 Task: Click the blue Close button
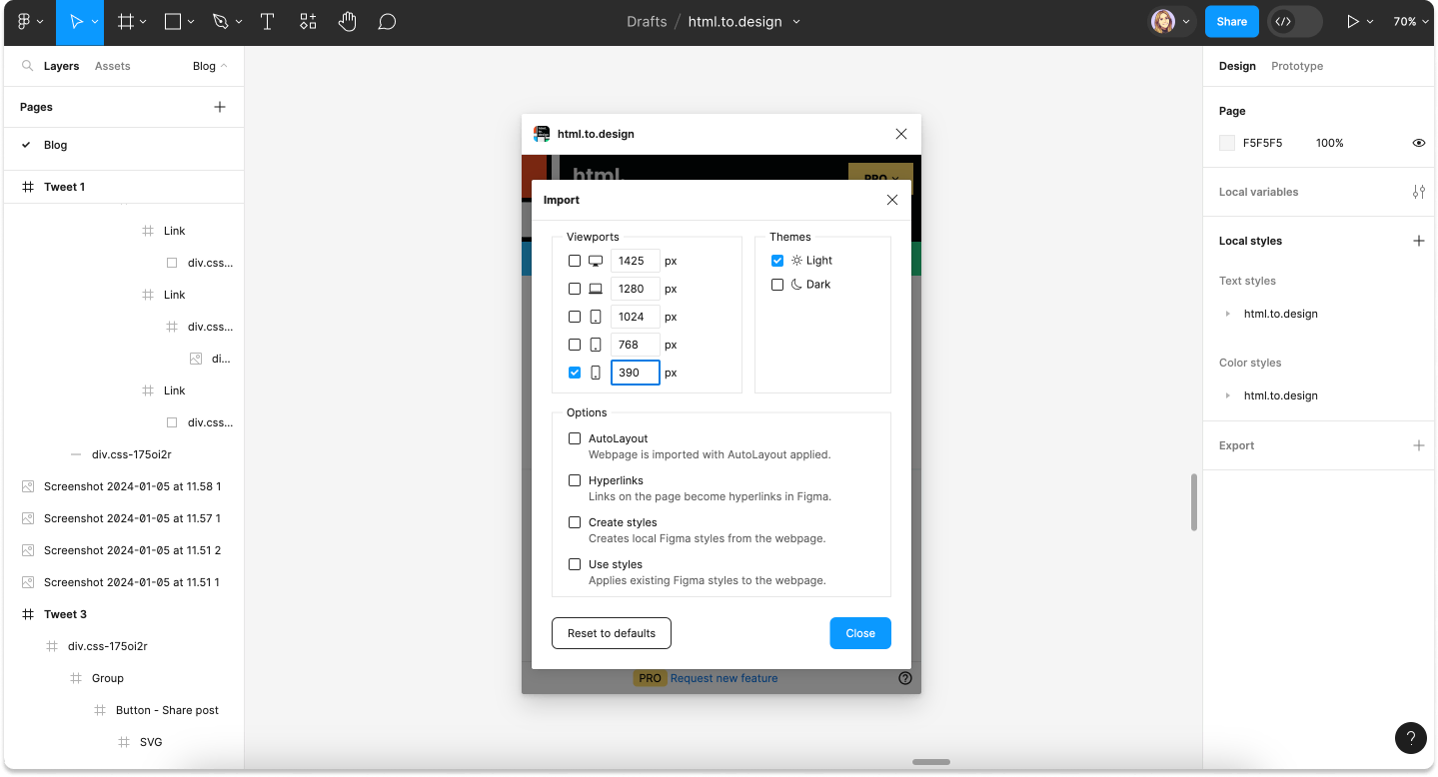click(x=860, y=633)
